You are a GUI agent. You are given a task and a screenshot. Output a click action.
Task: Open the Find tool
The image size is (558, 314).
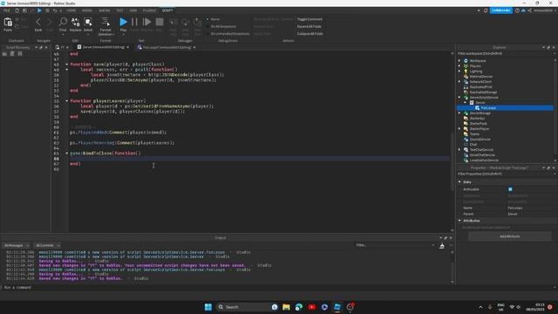tap(63, 22)
